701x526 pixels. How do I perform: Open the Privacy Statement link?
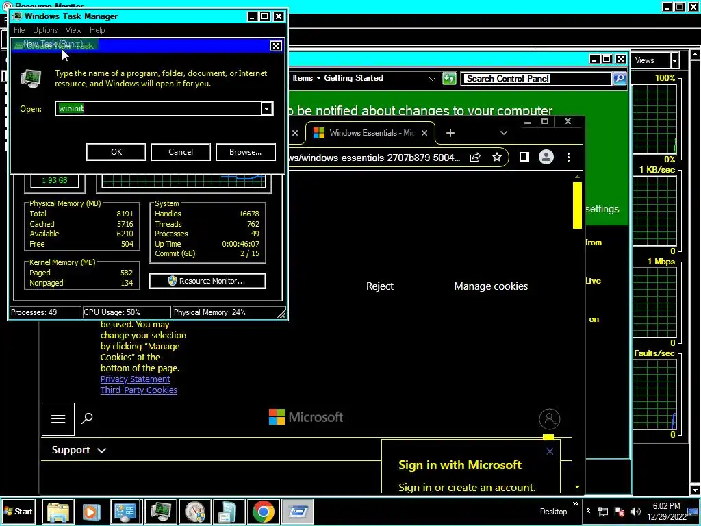pos(135,379)
